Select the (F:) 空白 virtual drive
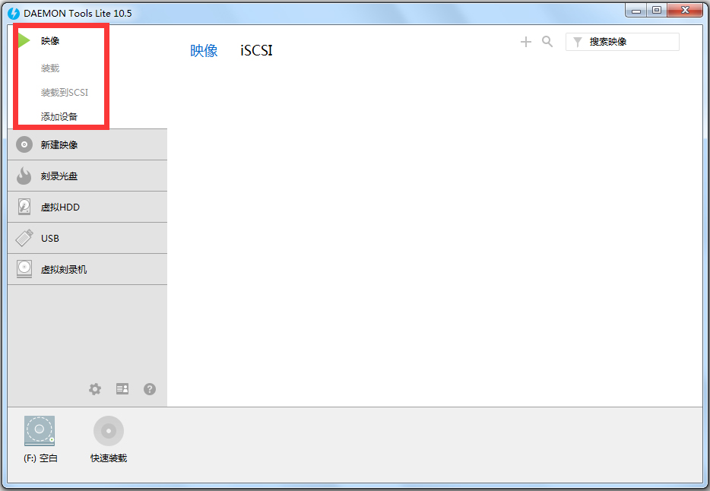This screenshot has height=491, width=710. pyautogui.click(x=40, y=431)
